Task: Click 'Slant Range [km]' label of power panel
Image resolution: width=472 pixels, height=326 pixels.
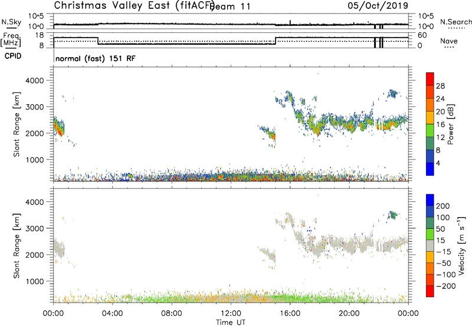Action: [x=17, y=124]
